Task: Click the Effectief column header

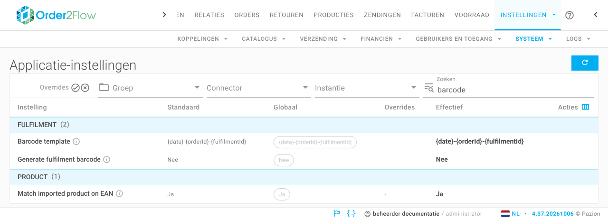Action: click(449, 107)
